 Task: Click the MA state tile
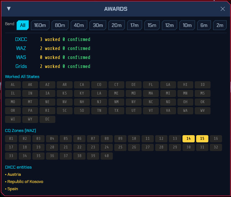tap(151, 93)
